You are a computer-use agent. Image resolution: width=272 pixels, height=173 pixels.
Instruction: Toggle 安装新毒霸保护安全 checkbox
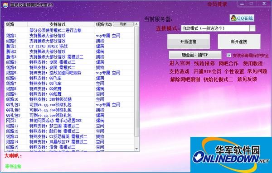(229, 55)
